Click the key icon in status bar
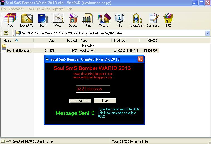This screenshot has width=211, height=144. (x=8, y=141)
